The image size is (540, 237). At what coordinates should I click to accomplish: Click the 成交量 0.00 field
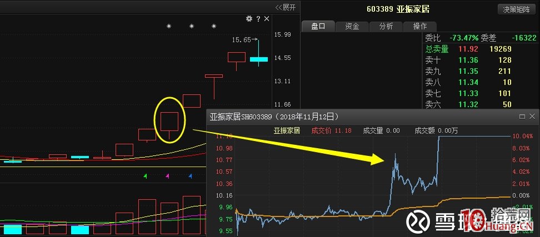pos(381,131)
